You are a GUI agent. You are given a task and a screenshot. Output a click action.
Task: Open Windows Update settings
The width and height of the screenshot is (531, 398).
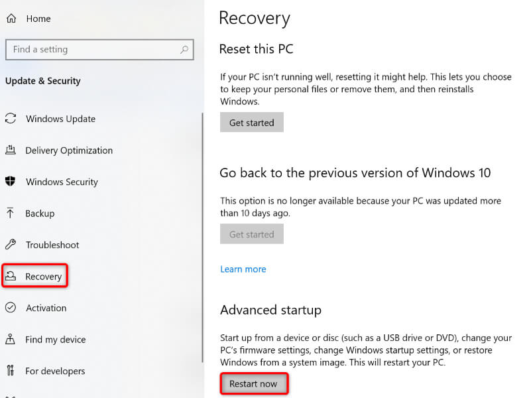(60, 119)
